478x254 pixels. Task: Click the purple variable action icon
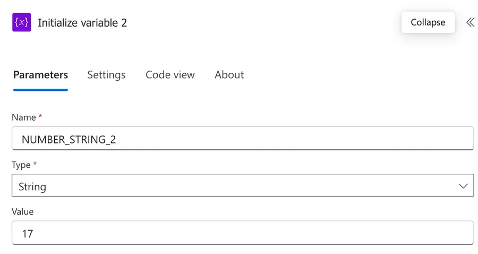click(22, 23)
